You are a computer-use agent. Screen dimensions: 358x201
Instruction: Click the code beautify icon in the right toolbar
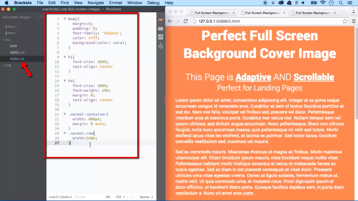click(161, 37)
